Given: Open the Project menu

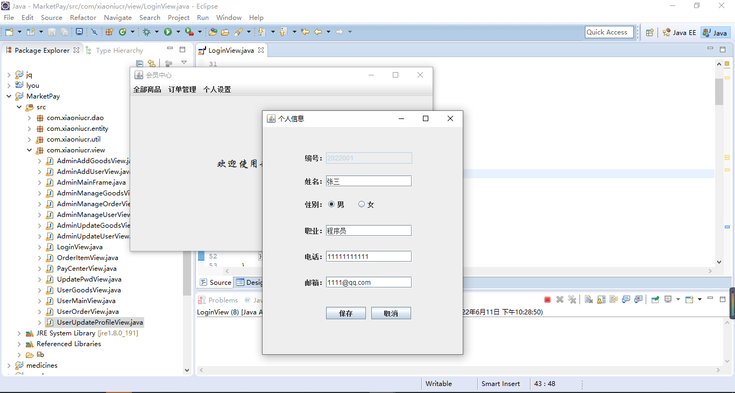Looking at the screenshot, I should [x=179, y=18].
